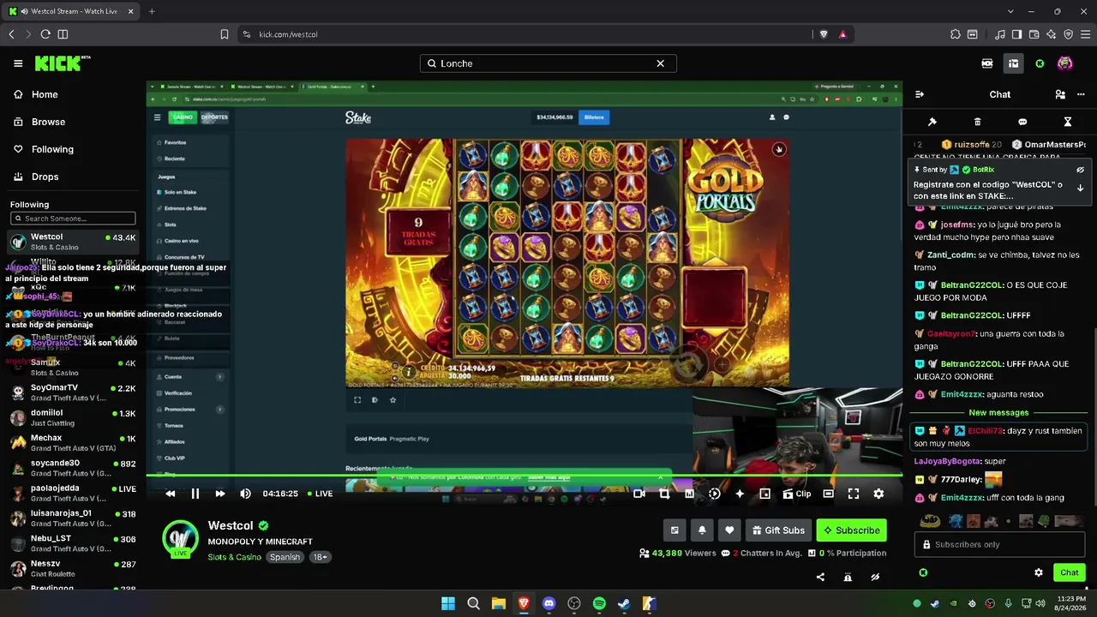Click the sparkle icon in player controls

[740, 494]
